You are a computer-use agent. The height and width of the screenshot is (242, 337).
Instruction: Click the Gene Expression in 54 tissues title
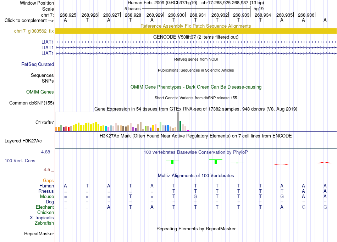coord(196,109)
